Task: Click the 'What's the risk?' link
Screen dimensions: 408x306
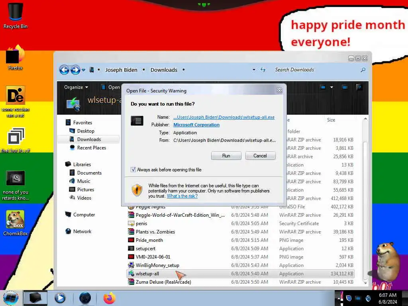Action: tap(182, 196)
